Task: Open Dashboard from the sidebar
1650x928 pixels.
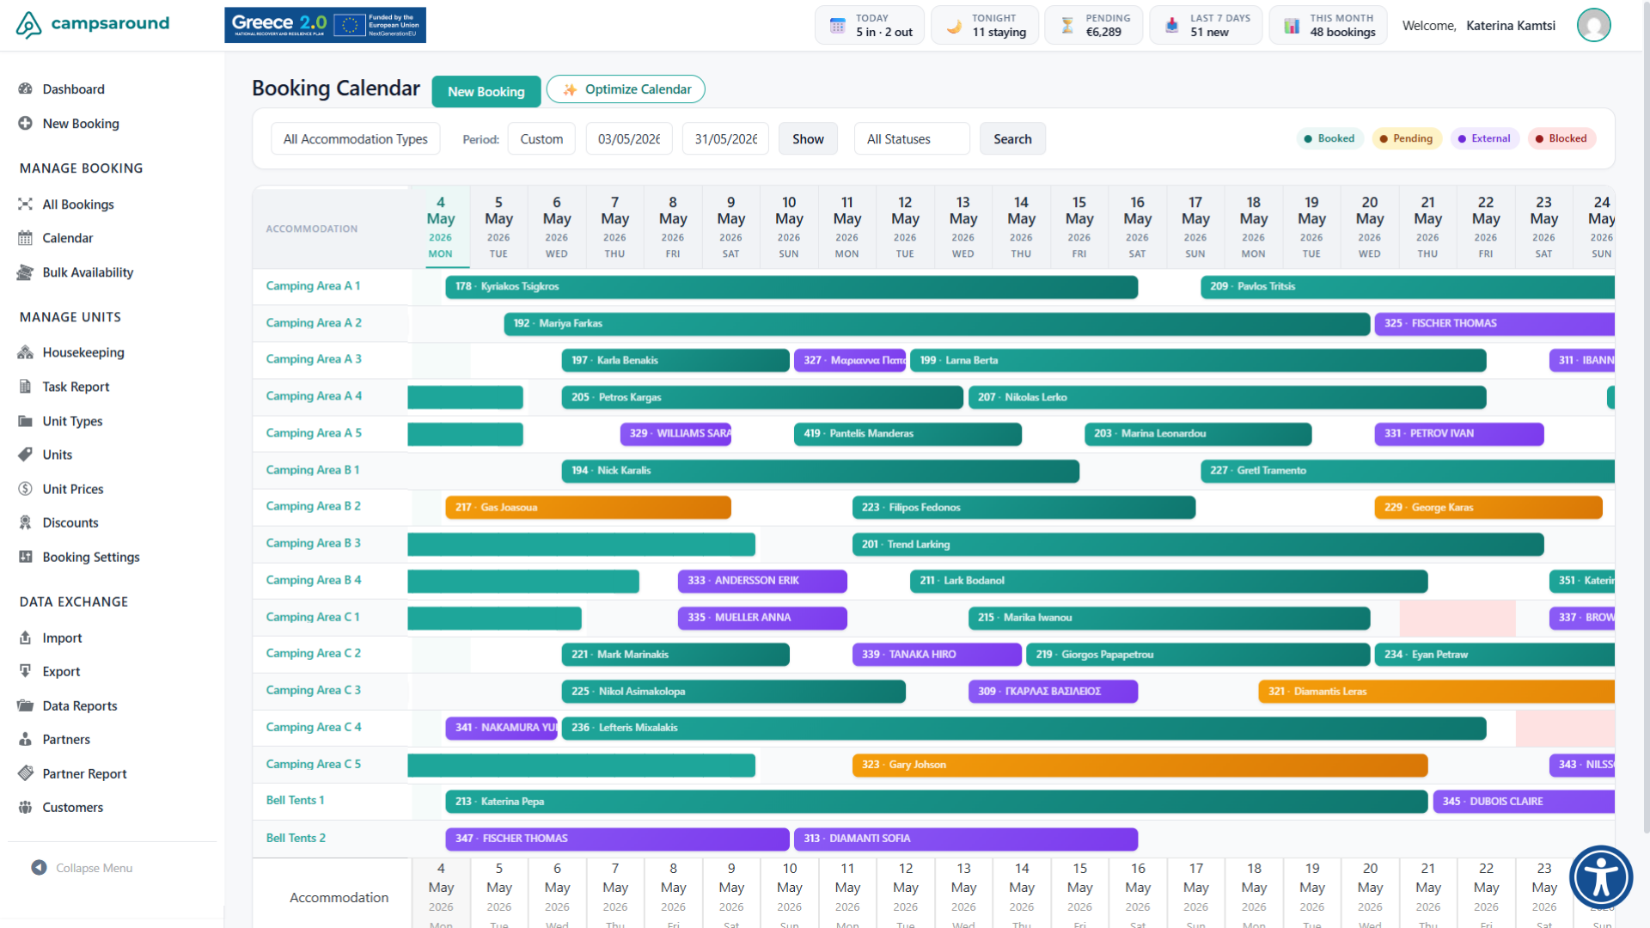Action: pos(73,89)
